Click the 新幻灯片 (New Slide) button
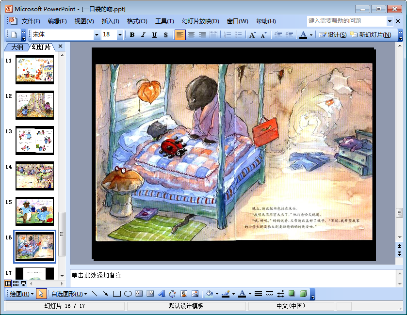 click(x=371, y=35)
